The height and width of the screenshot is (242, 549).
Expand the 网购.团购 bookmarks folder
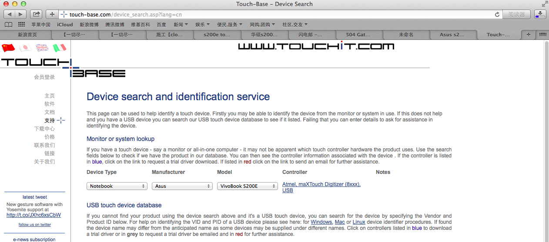263,25
